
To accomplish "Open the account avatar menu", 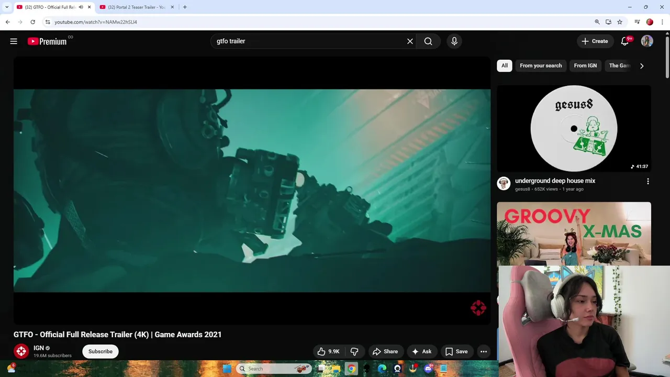I will point(647,41).
